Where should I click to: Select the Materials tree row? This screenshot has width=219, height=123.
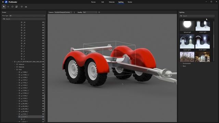(29, 67)
